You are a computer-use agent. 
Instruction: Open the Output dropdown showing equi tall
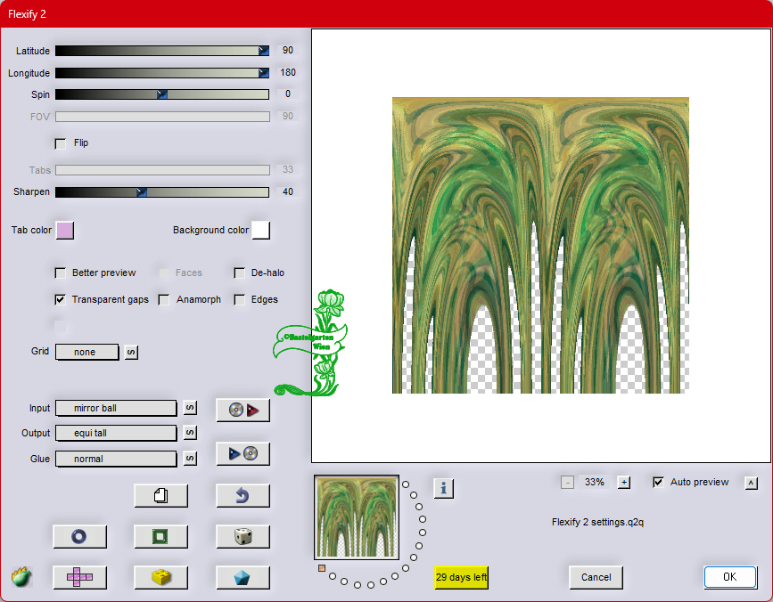click(x=116, y=433)
